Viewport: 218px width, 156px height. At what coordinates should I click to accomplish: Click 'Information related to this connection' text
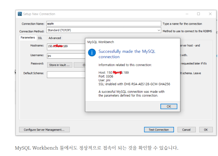(125, 65)
